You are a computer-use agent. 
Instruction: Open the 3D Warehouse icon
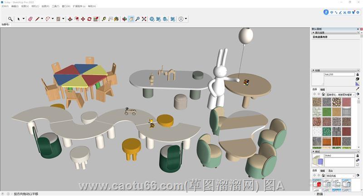pyautogui.click(x=152, y=19)
